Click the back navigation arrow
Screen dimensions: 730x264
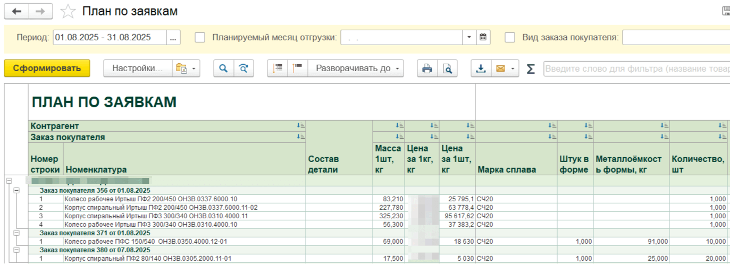[16, 11]
